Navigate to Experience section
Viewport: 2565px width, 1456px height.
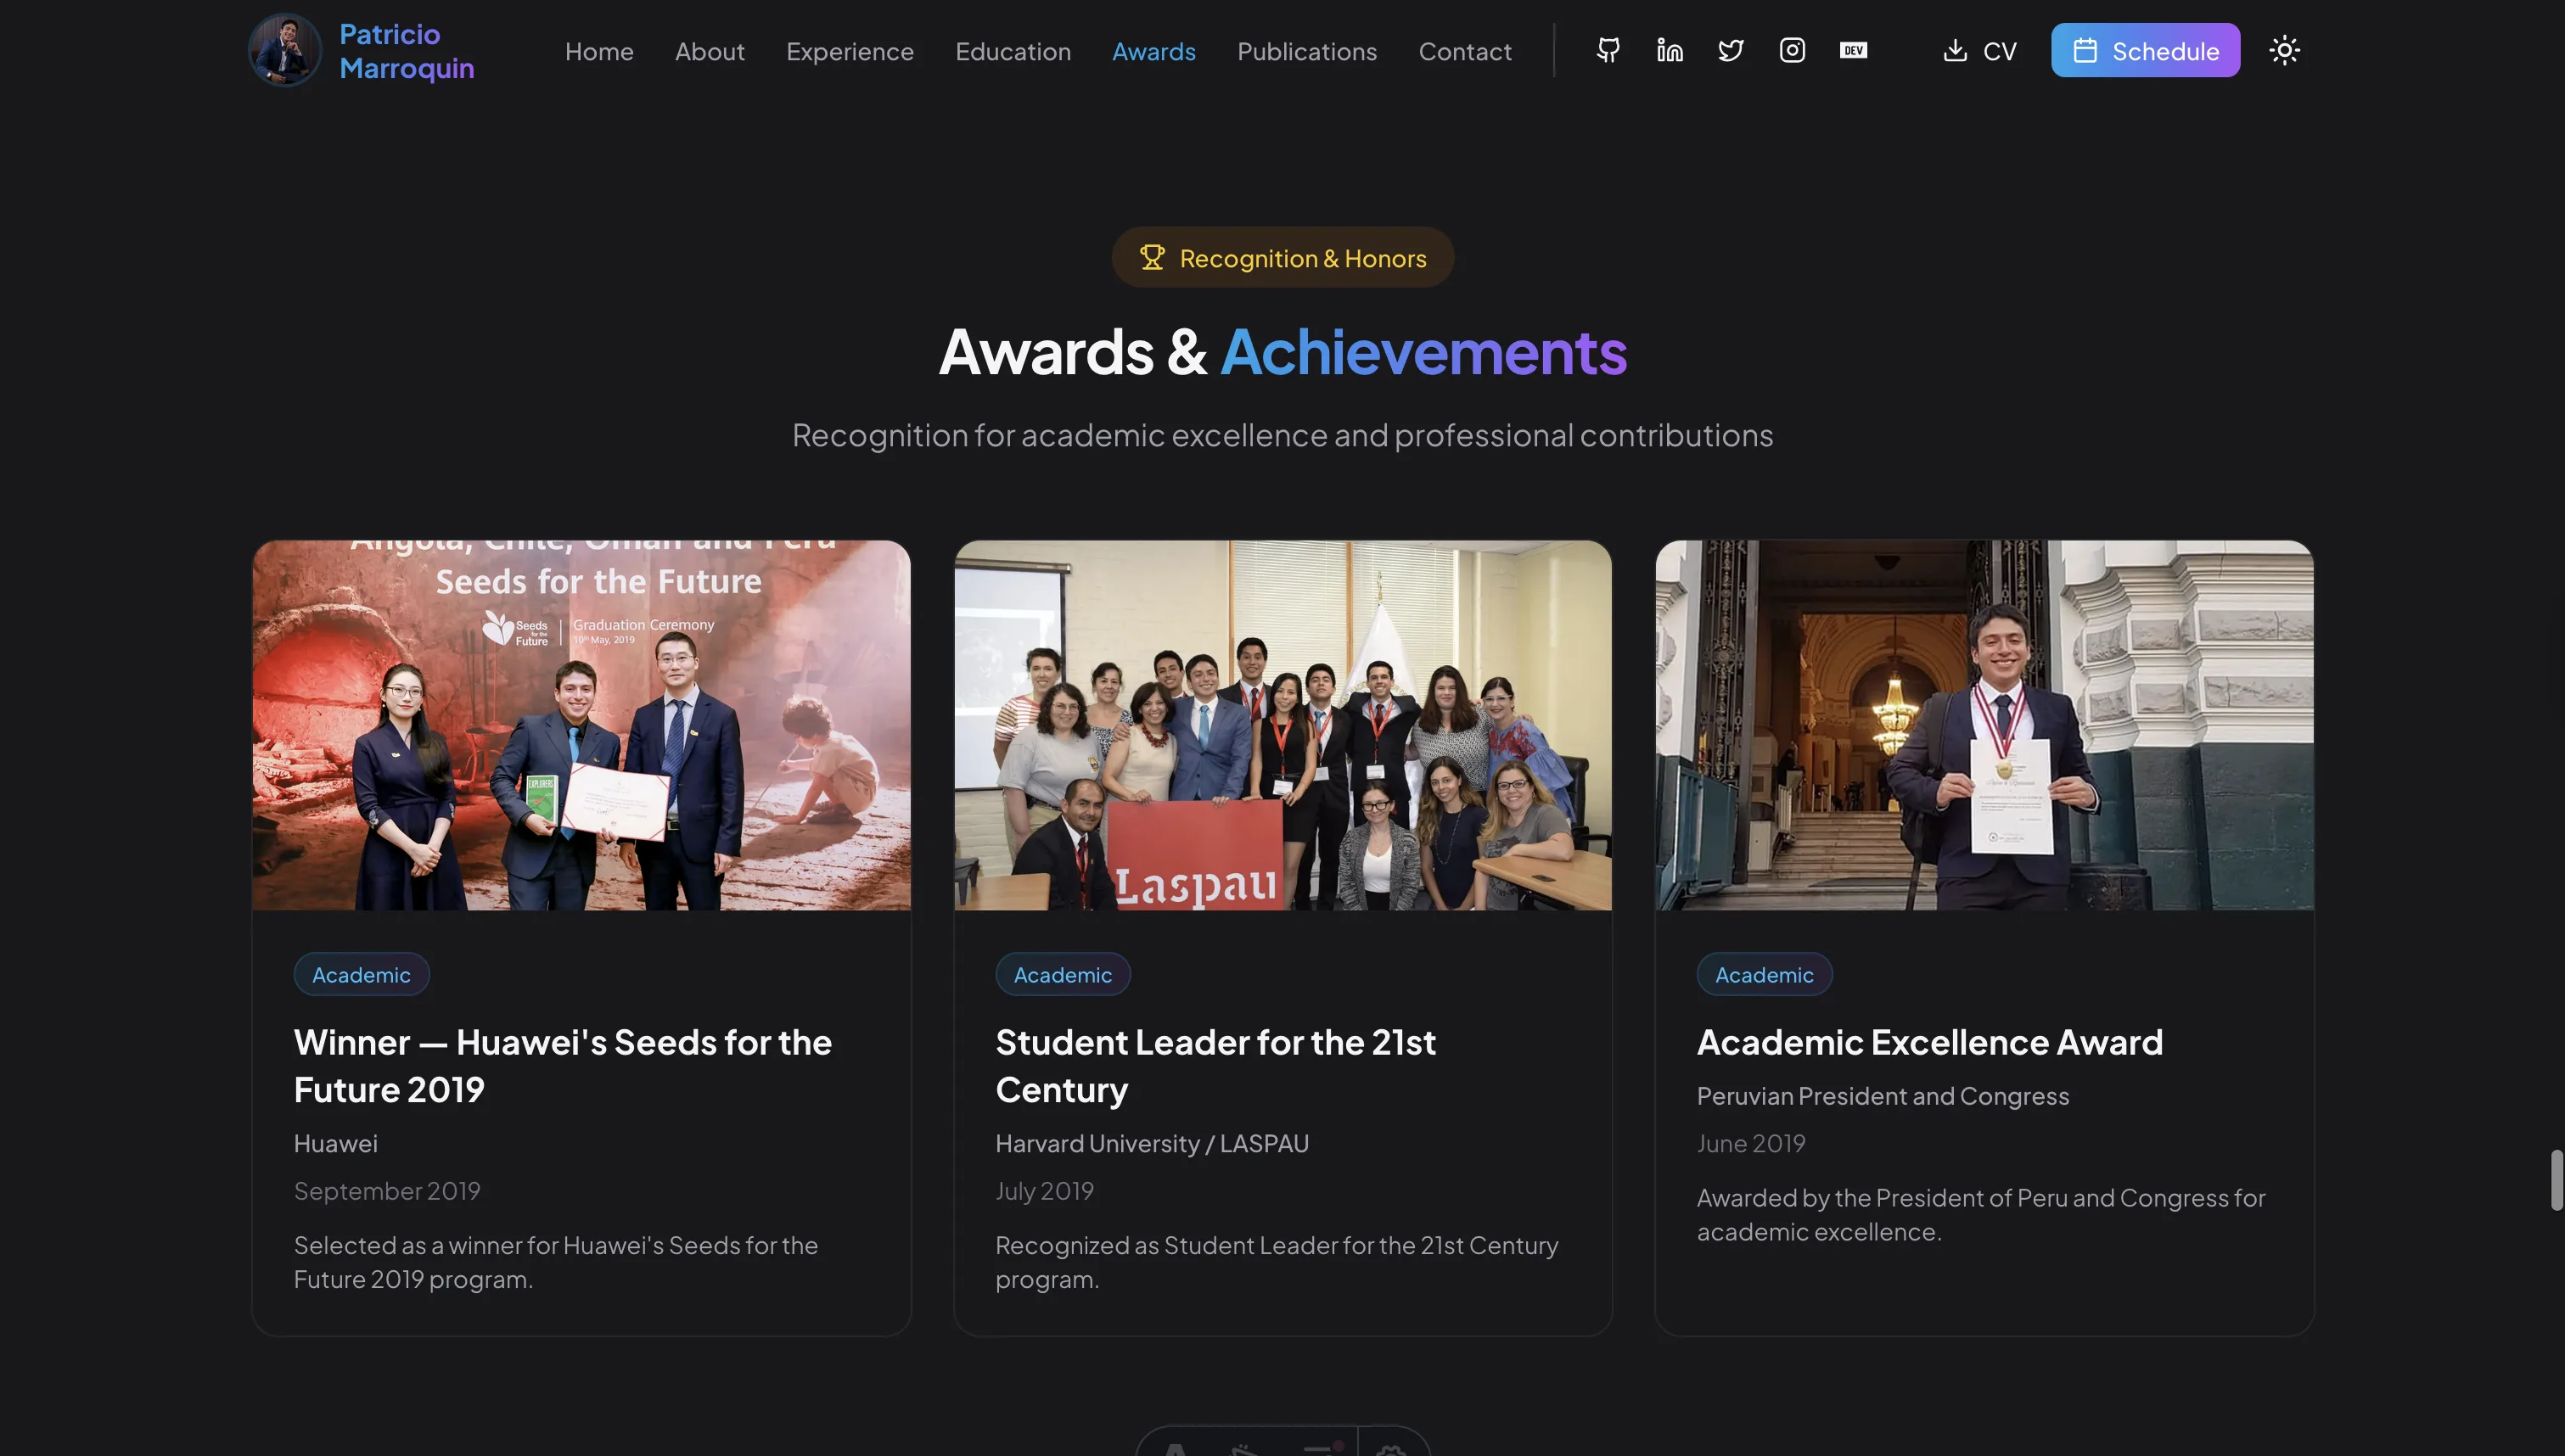pyautogui.click(x=849, y=51)
